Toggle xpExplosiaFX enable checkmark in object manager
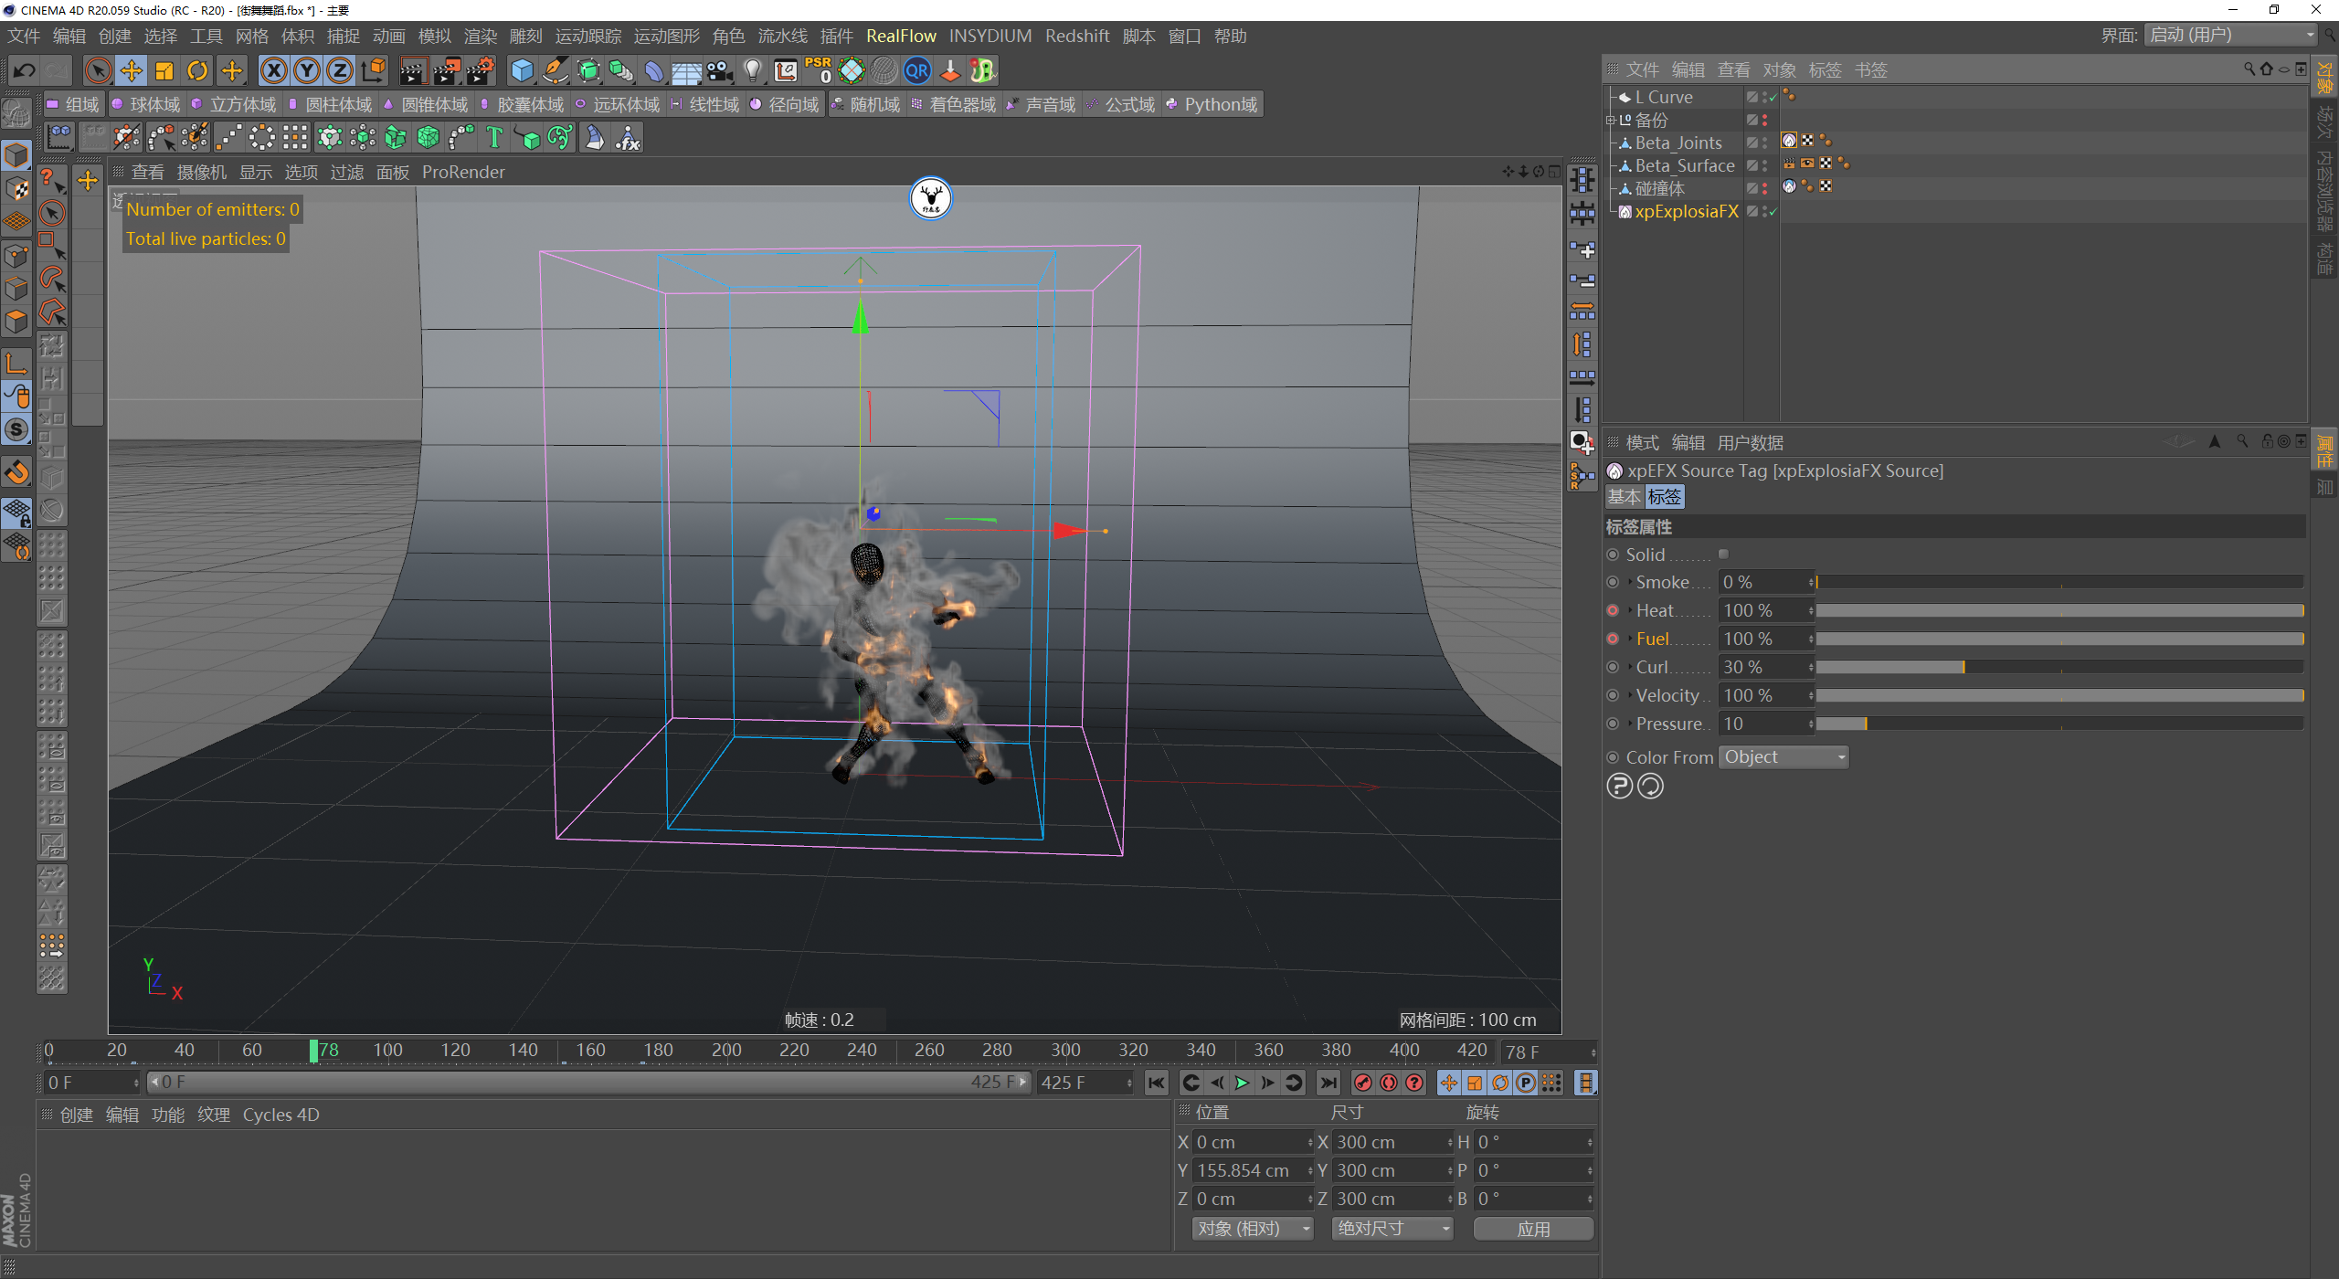The height and width of the screenshot is (1279, 2339). tap(1773, 212)
